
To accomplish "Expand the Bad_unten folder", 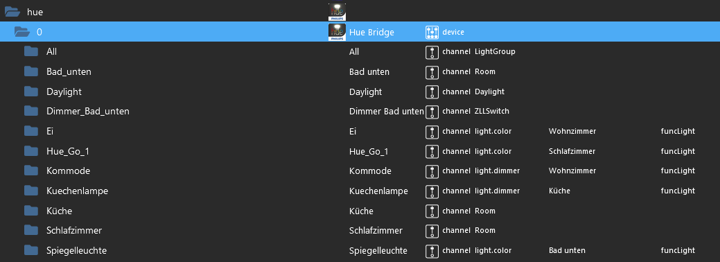I will click(30, 71).
